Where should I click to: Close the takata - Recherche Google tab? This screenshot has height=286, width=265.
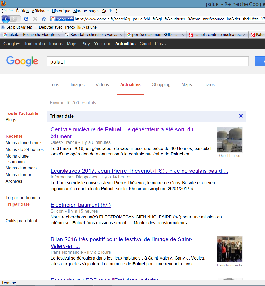click(x=59, y=35)
